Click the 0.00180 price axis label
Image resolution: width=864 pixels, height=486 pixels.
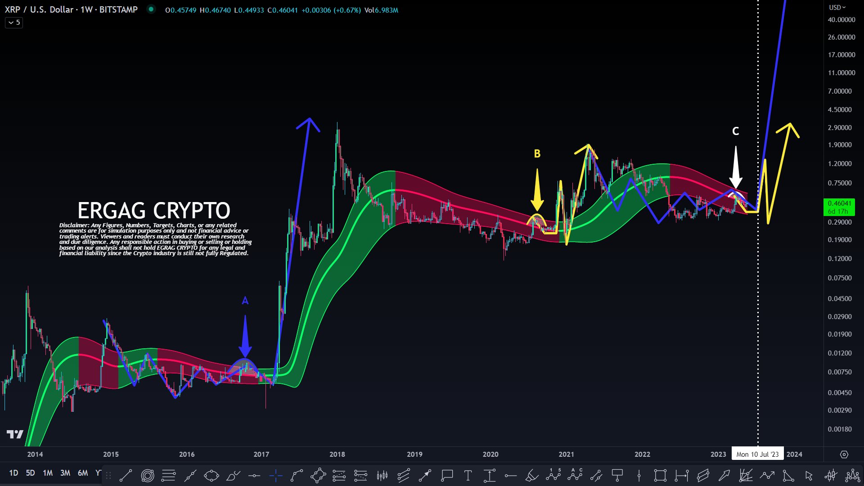pos(840,429)
